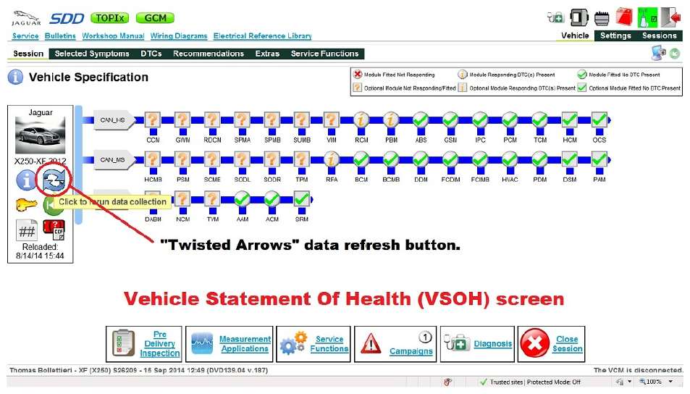
Task: Click Close Session button
Action: coord(552,344)
